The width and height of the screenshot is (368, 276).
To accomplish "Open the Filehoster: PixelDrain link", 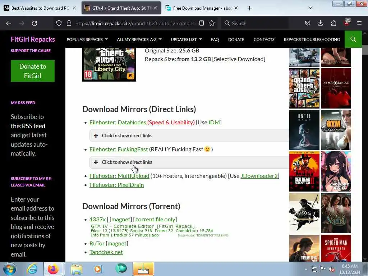I will pos(116,185).
